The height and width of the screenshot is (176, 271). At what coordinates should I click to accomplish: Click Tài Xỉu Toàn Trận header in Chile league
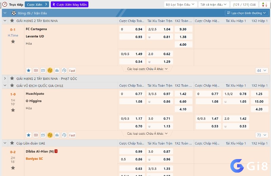click(160, 86)
